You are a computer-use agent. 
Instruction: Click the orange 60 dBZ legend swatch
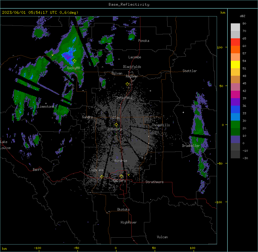tap(235, 49)
